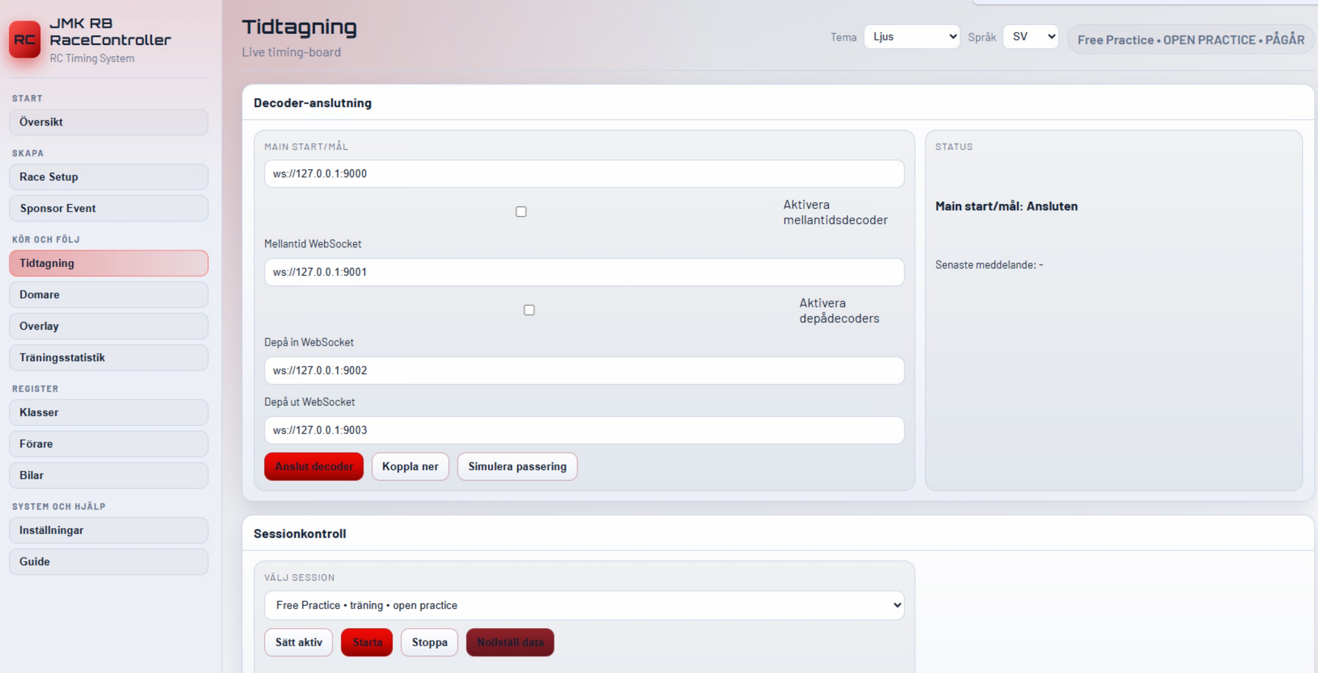This screenshot has height=673, width=1318.
Task: Go to Race Setup page
Action: point(108,177)
